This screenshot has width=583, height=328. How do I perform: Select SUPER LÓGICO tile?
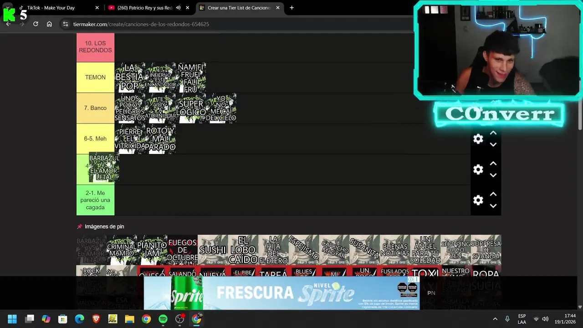[191, 108]
